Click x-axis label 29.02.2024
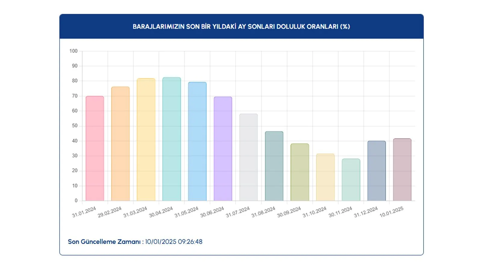 109,212
